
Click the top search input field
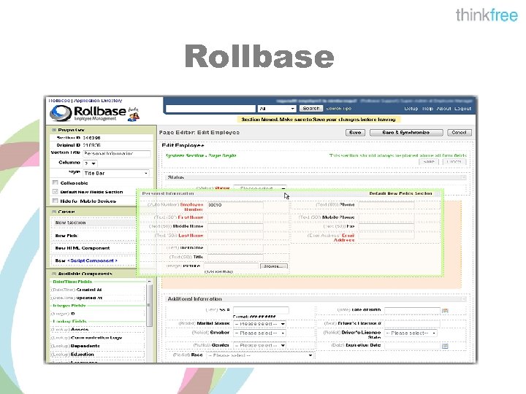(x=210, y=109)
